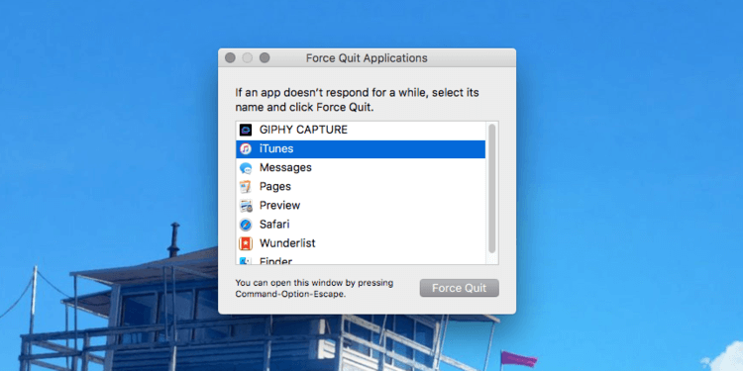Screen dimensions: 743x371
Task: Click the Pages document icon
Action: point(246,187)
